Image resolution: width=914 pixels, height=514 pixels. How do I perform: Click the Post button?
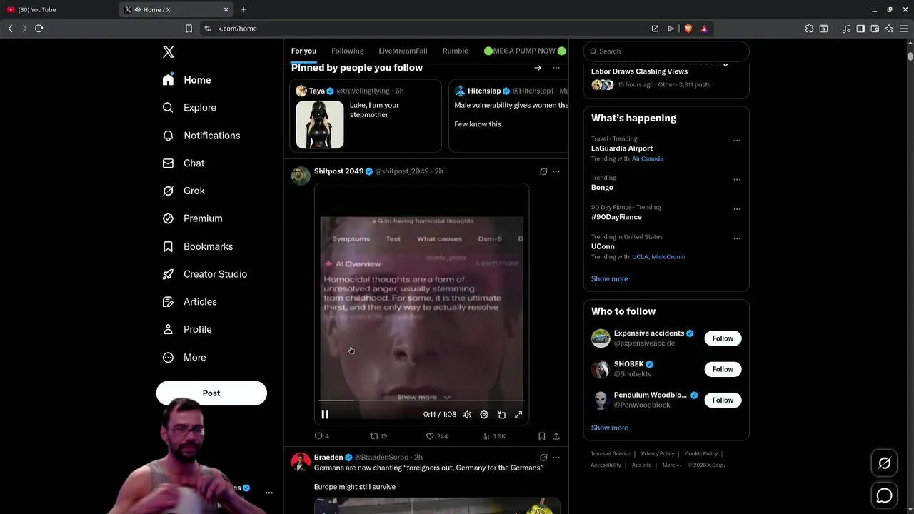(211, 393)
